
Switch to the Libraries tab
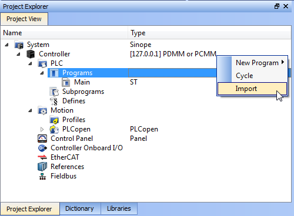coord(119,208)
